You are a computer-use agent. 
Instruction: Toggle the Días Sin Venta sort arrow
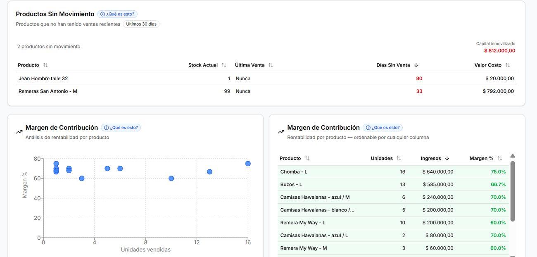416,65
